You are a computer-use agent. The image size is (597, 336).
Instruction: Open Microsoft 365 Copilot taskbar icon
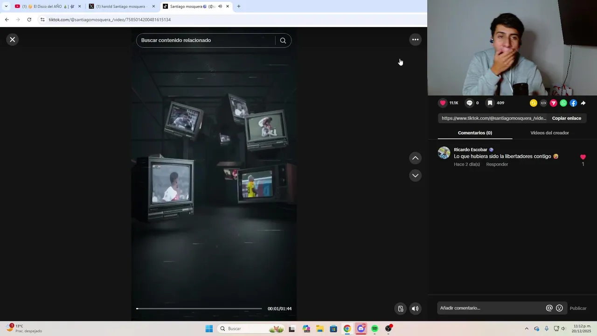coord(306,329)
